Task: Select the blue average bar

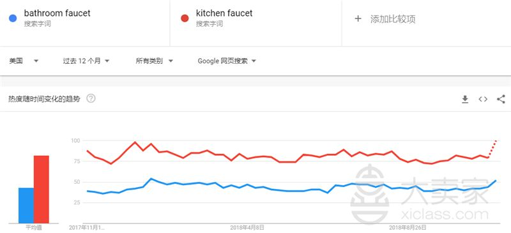Action: pyautogui.click(x=26, y=206)
